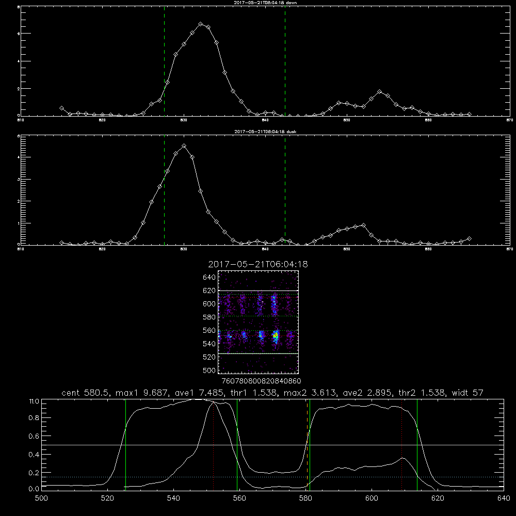The width and height of the screenshot is (516, 516).
Task: Click the 560 label on bottom plot axis
Action: pos(239,498)
